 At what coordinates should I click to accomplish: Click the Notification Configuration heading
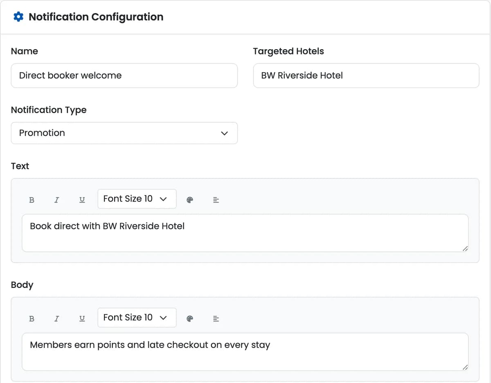[96, 17]
